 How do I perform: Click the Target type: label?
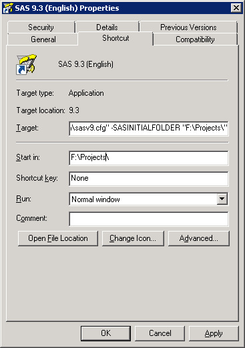[35, 93]
